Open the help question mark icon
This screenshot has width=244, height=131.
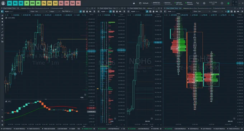click(x=222, y=3)
